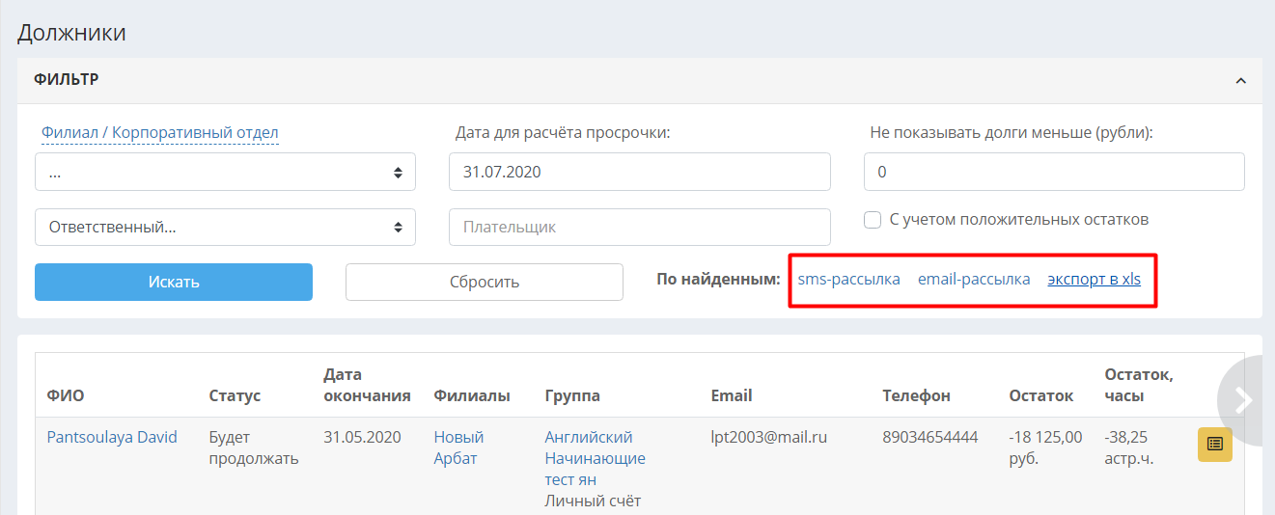Viewport: 1275px width, 515px height.
Task: Click the Дата окончания column header
Action: [x=367, y=385]
